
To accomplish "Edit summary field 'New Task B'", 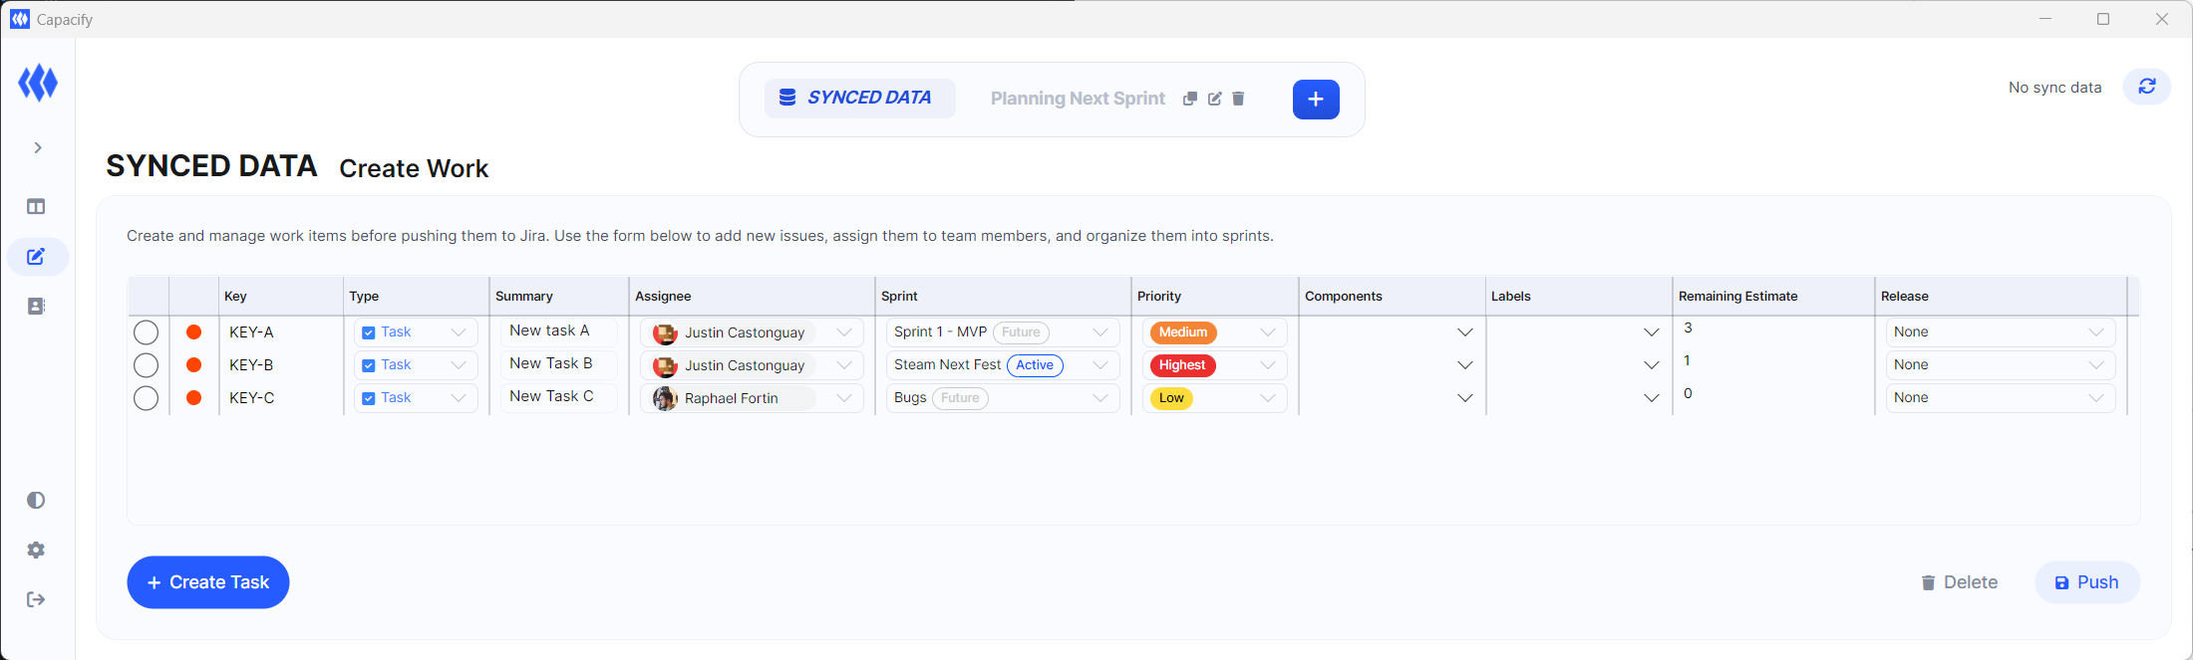I will [x=558, y=363].
